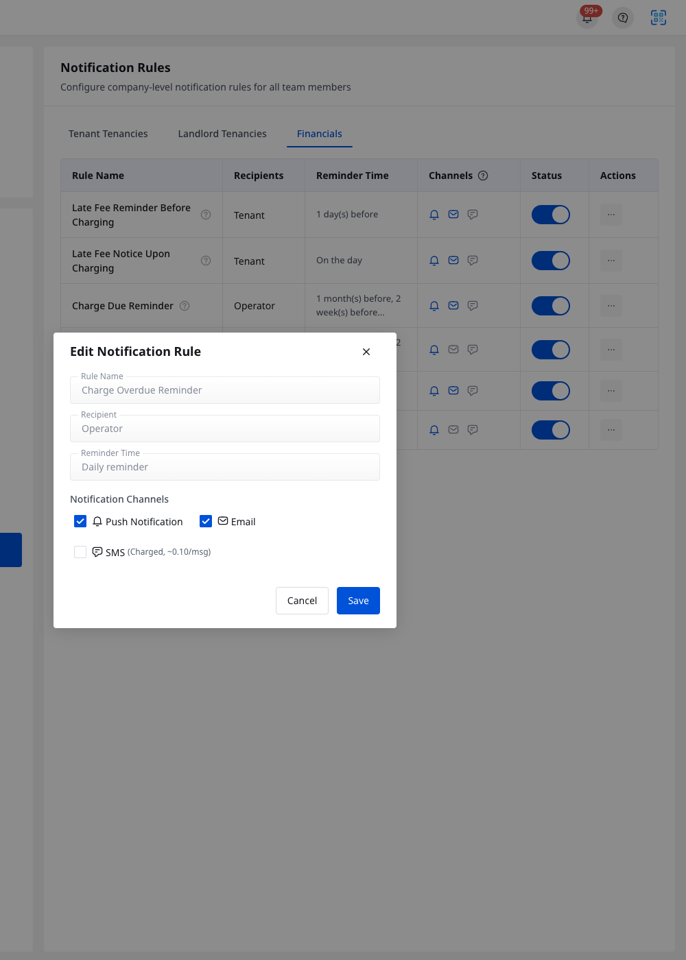Show help for Charge Due Reminder rule

pyautogui.click(x=185, y=306)
